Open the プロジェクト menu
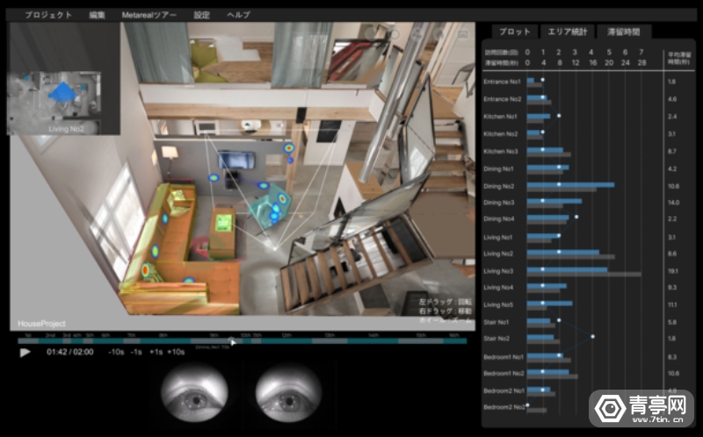703x437 pixels. click(48, 15)
